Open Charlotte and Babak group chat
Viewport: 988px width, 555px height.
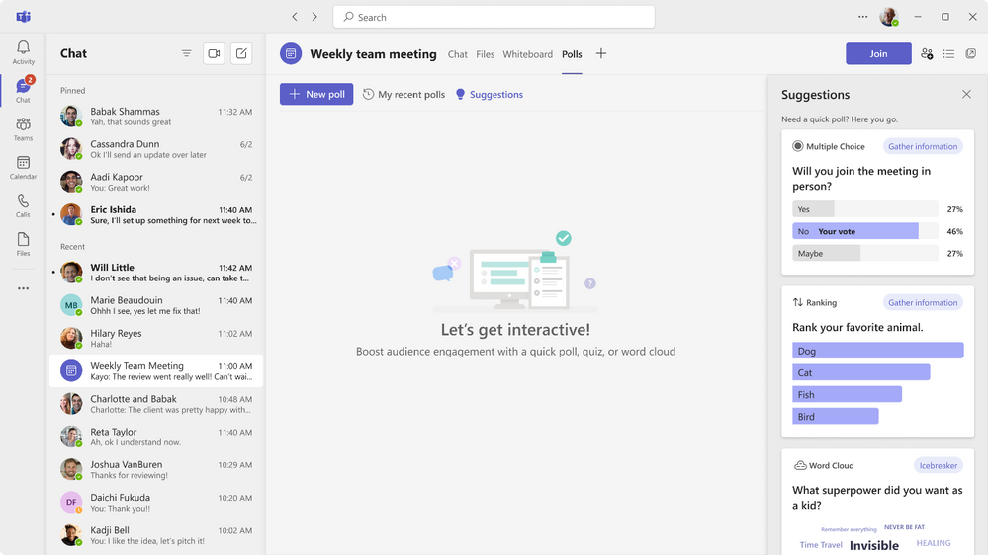(x=156, y=404)
